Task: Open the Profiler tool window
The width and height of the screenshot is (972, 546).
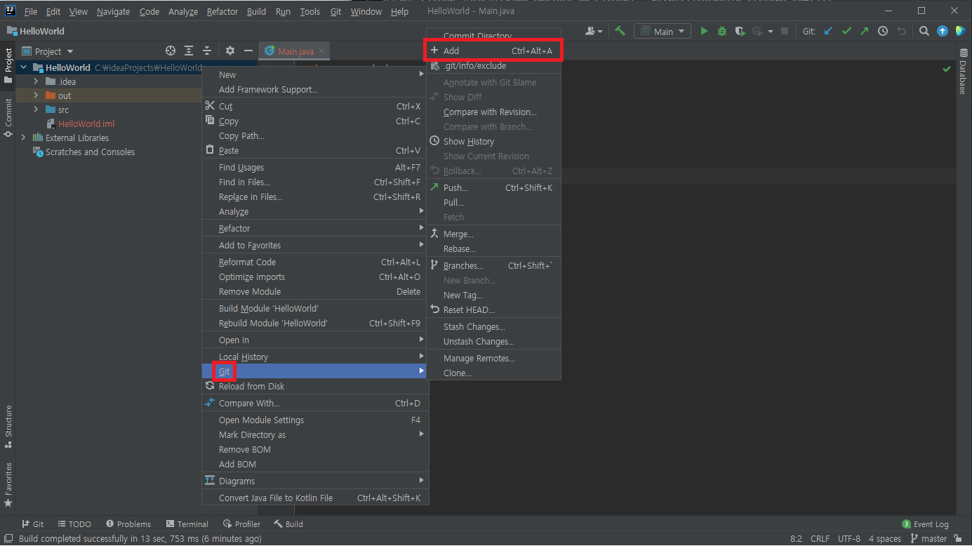Action: pos(241,524)
